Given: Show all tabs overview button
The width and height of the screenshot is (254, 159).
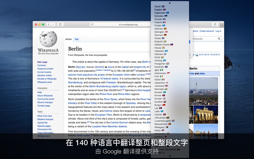Looking at the screenshot, I should pyautogui.click(x=215, y=24).
